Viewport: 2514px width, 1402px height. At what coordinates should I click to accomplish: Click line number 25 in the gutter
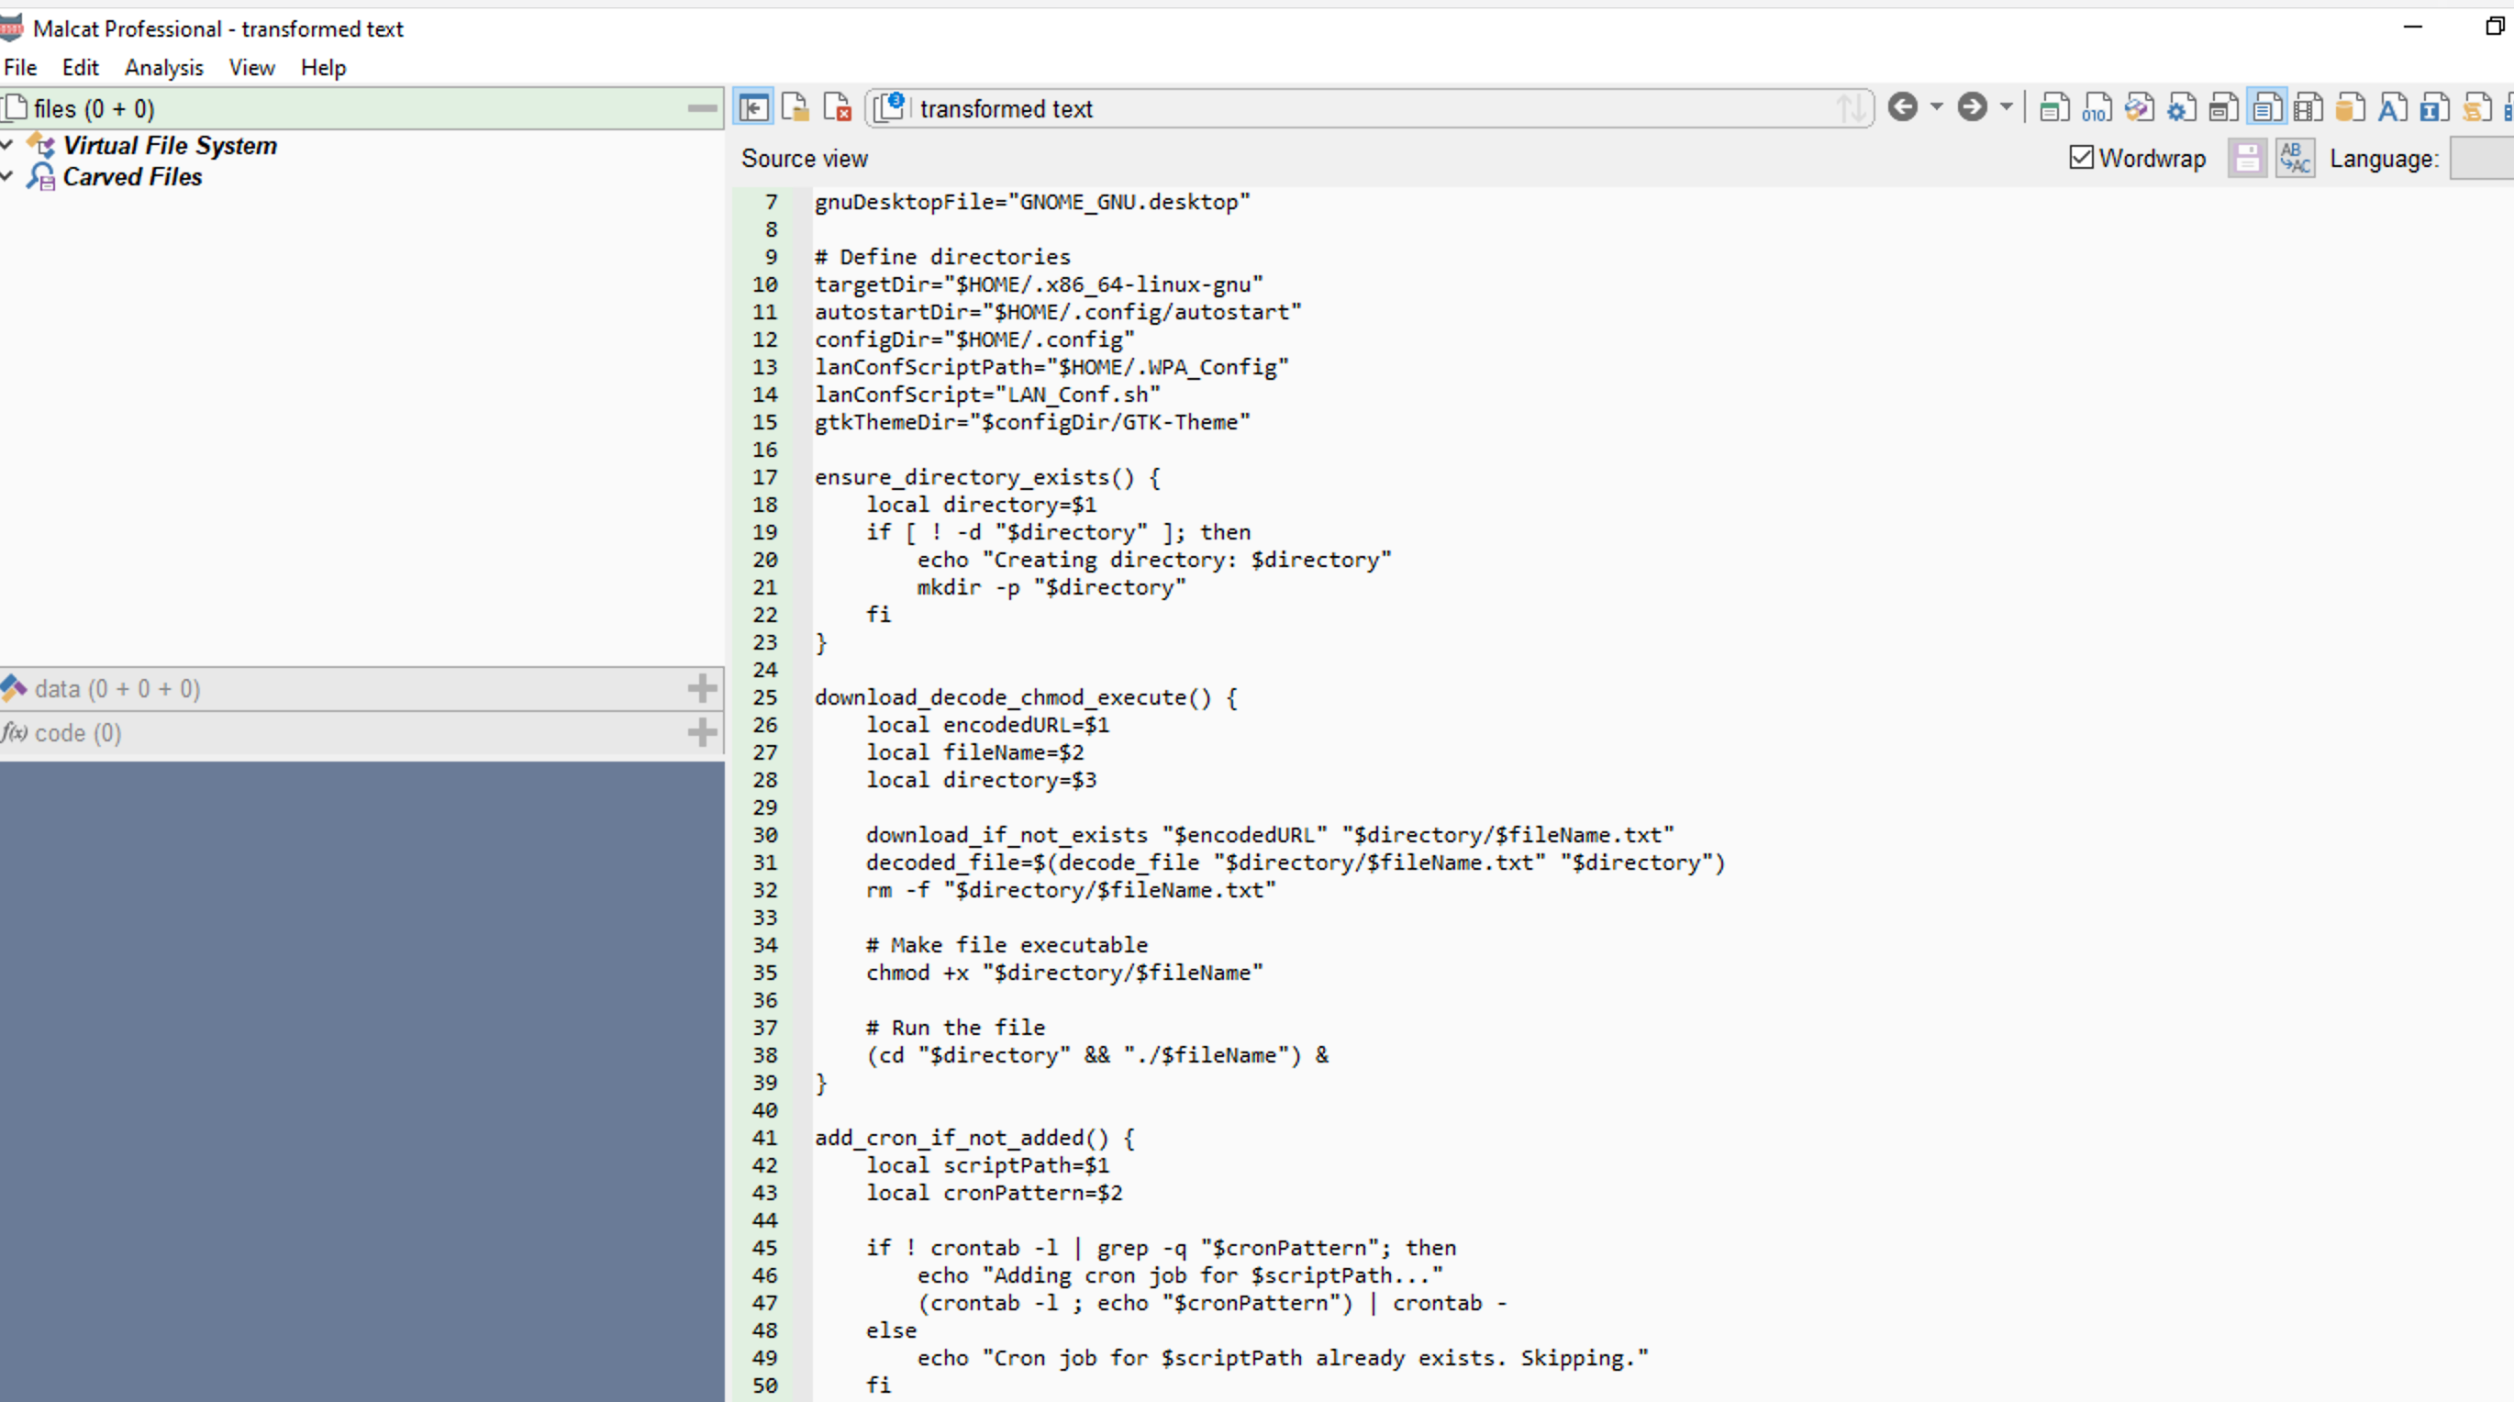[x=765, y=697]
